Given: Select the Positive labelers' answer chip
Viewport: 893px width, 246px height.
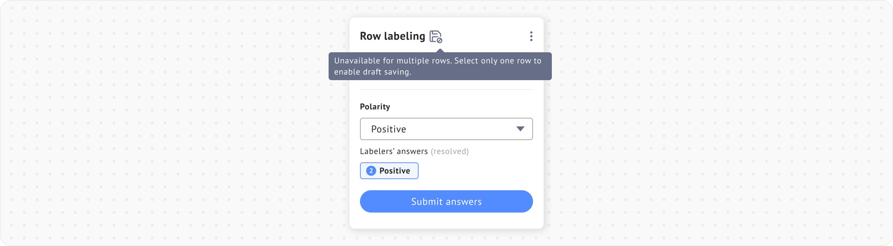Looking at the screenshot, I should (x=389, y=171).
